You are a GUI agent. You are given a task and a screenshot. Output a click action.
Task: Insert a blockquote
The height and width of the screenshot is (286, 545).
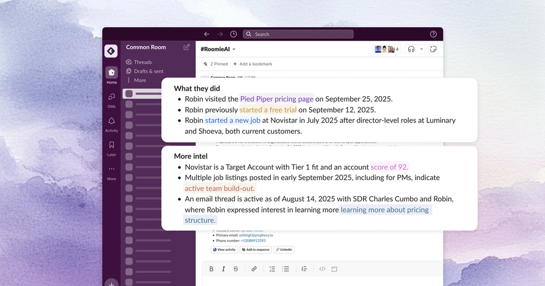[x=304, y=269]
